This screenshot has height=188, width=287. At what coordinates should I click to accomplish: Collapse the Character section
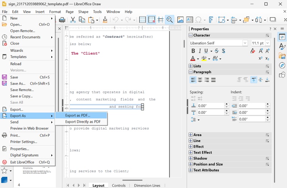(190, 35)
